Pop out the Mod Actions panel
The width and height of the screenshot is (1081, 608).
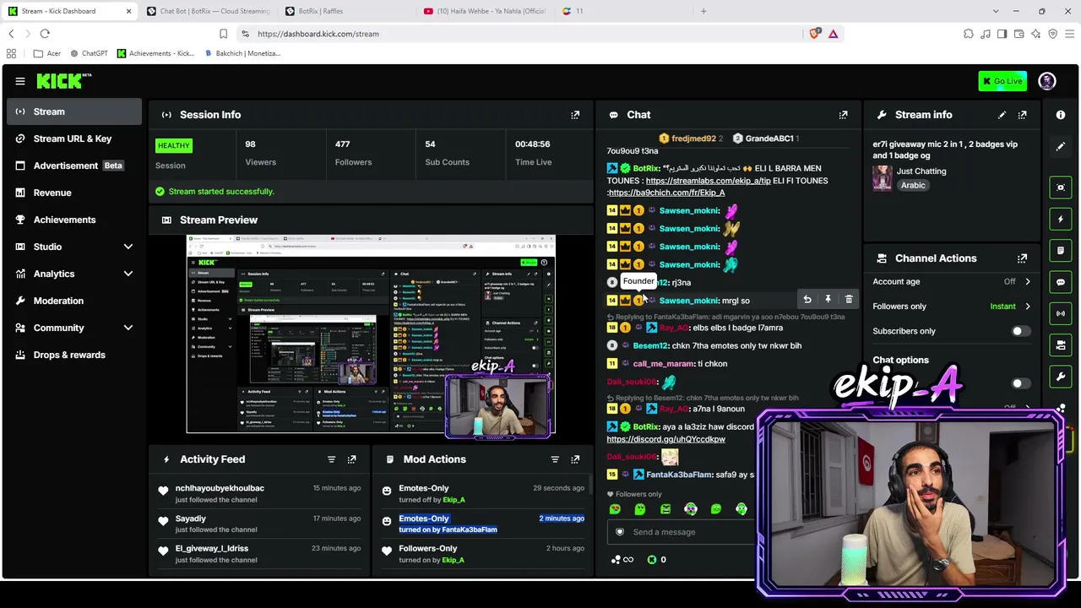click(575, 459)
